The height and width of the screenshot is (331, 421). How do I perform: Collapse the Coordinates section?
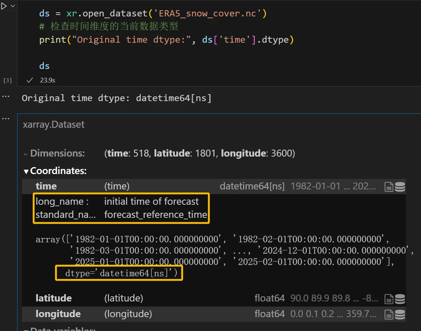55,171
